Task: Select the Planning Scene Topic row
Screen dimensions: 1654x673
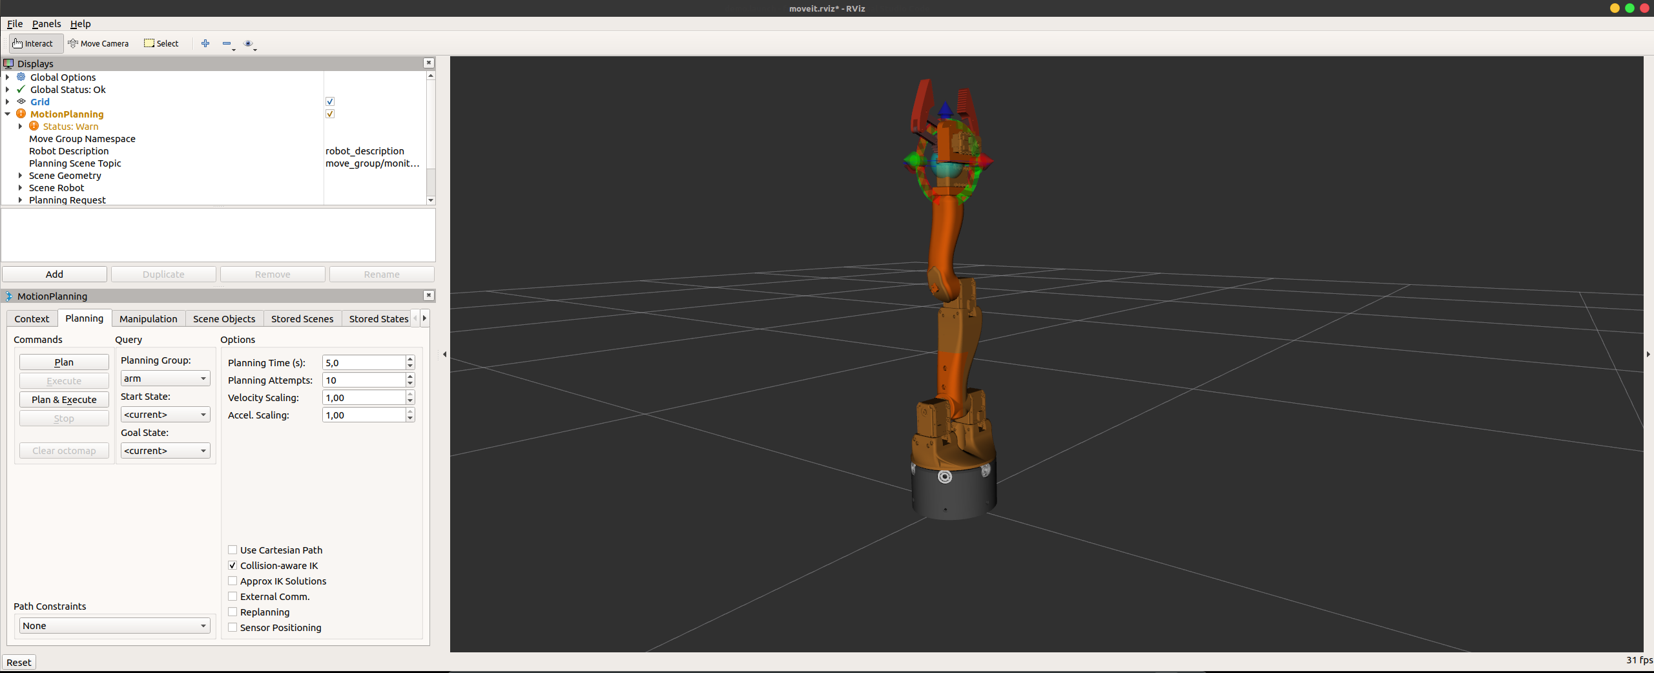Action: tap(213, 163)
